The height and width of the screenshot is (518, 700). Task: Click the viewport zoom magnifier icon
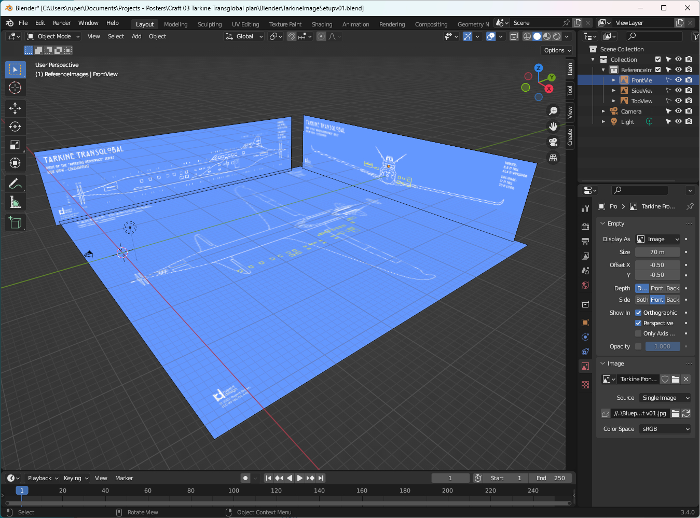pos(553,111)
